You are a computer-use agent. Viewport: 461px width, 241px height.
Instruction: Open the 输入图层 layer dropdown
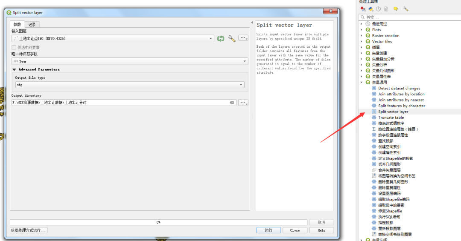tap(113, 38)
